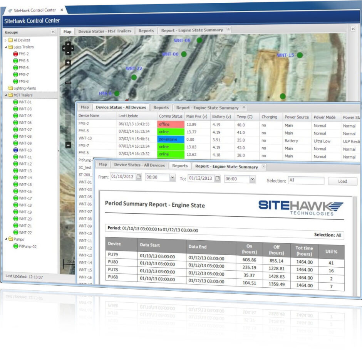The image size is (362, 354).
Task: Click the WNT-15 marker on the map
Action: (300, 55)
